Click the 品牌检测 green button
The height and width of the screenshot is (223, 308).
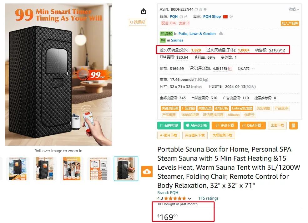tap(169, 125)
